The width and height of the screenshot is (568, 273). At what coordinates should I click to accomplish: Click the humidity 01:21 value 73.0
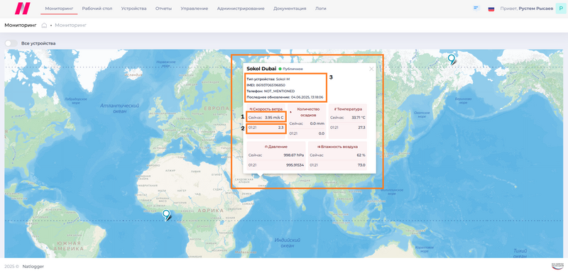362,165
